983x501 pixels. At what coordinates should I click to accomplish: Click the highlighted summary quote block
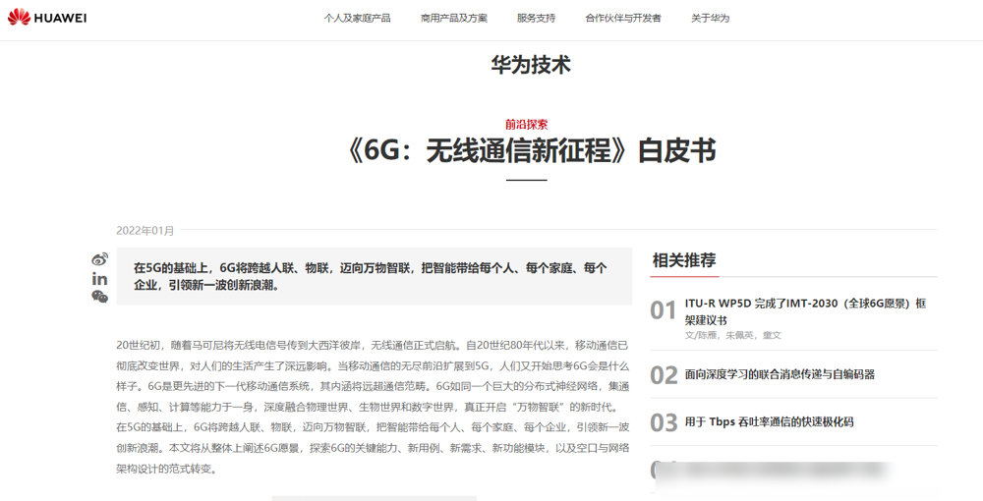(375, 276)
